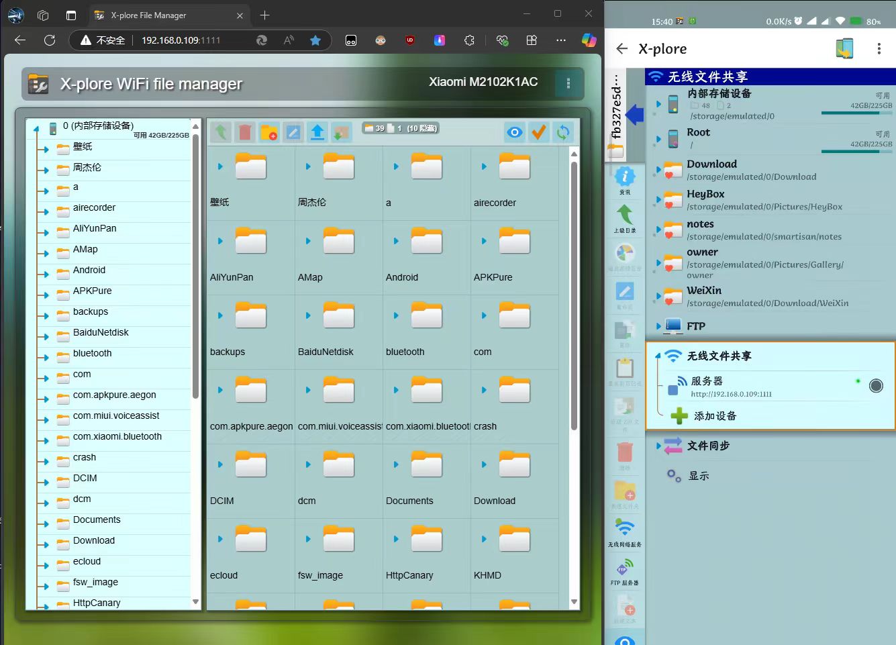The image size is (896, 645).
Task: Click the rename pencil icon in web toolbar
Action: click(x=293, y=132)
